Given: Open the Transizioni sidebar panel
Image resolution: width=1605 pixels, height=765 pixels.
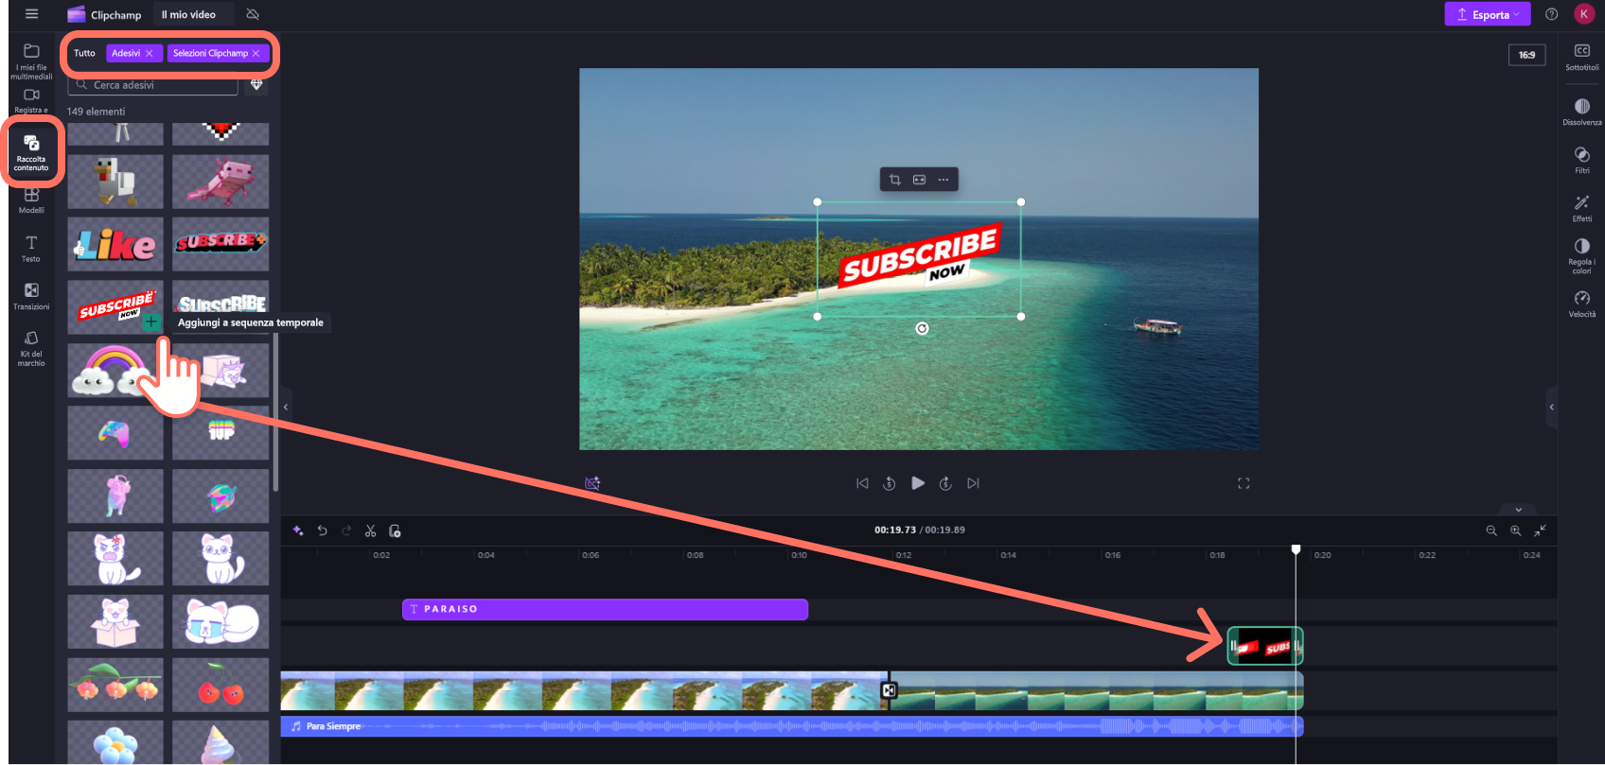Looking at the screenshot, I should click(x=31, y=297).
